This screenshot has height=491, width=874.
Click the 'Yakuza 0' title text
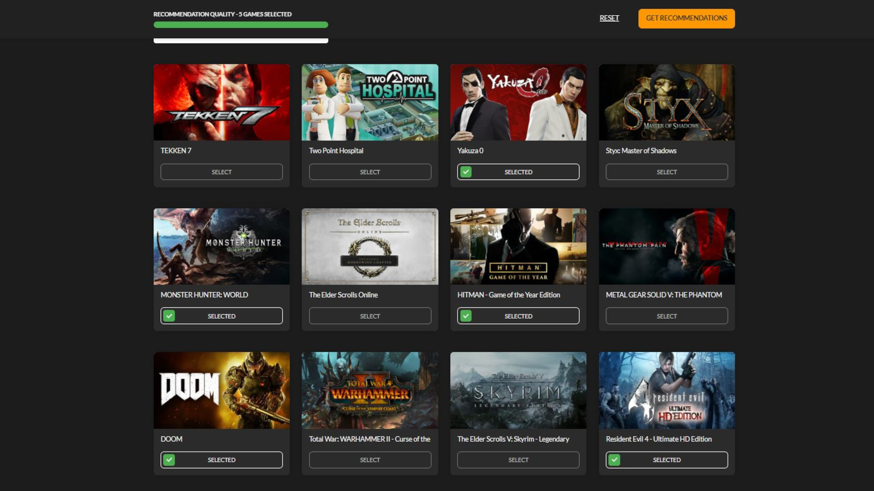point(470,150)
